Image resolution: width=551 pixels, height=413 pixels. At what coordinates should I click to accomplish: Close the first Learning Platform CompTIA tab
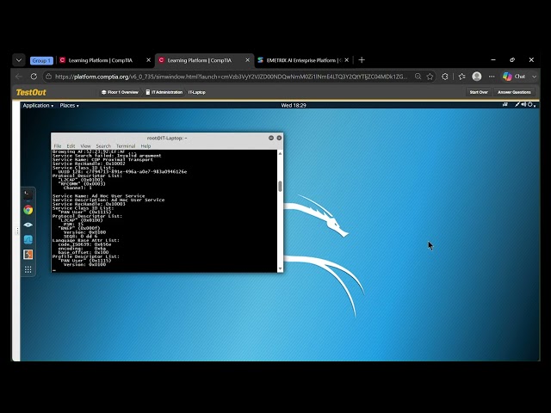pyautogui.click(x=148, y=60)
